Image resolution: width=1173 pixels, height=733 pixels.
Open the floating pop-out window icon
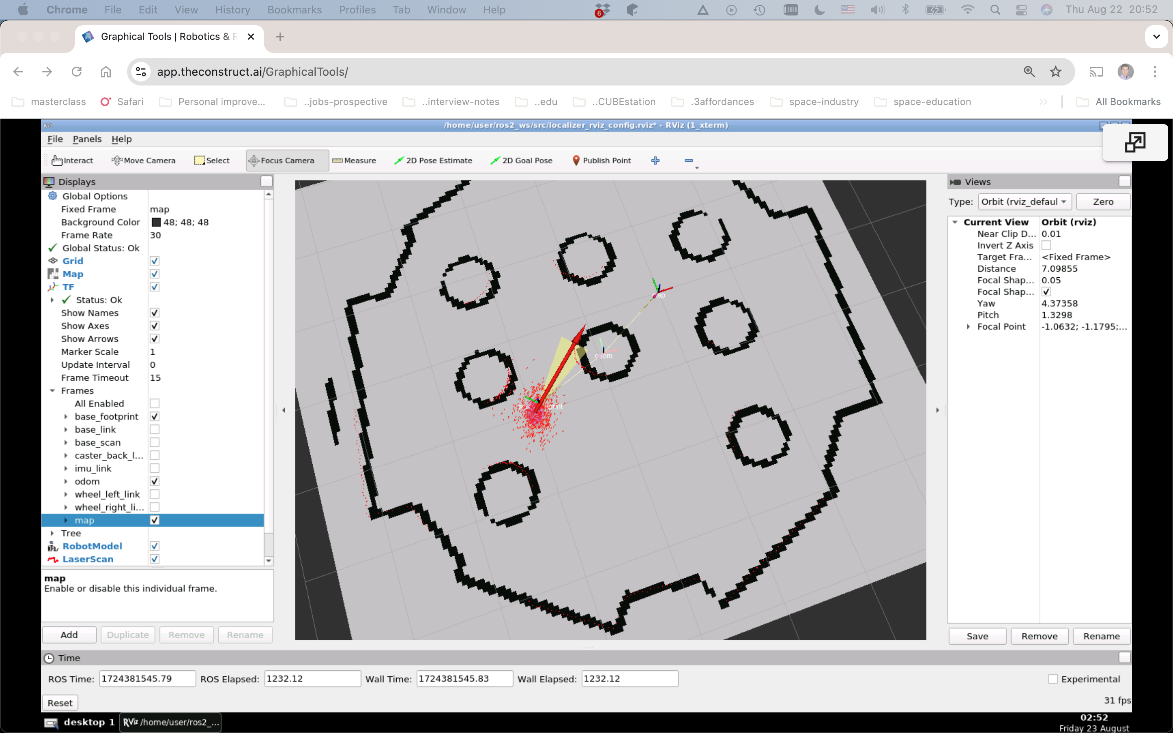1135,143
